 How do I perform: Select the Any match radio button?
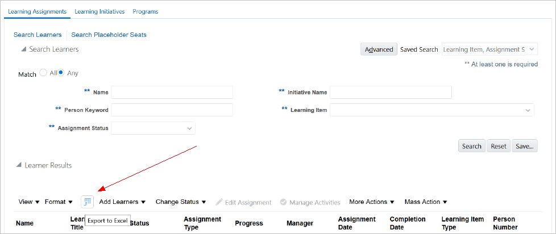pyautogui.click(x=61, y=73)
